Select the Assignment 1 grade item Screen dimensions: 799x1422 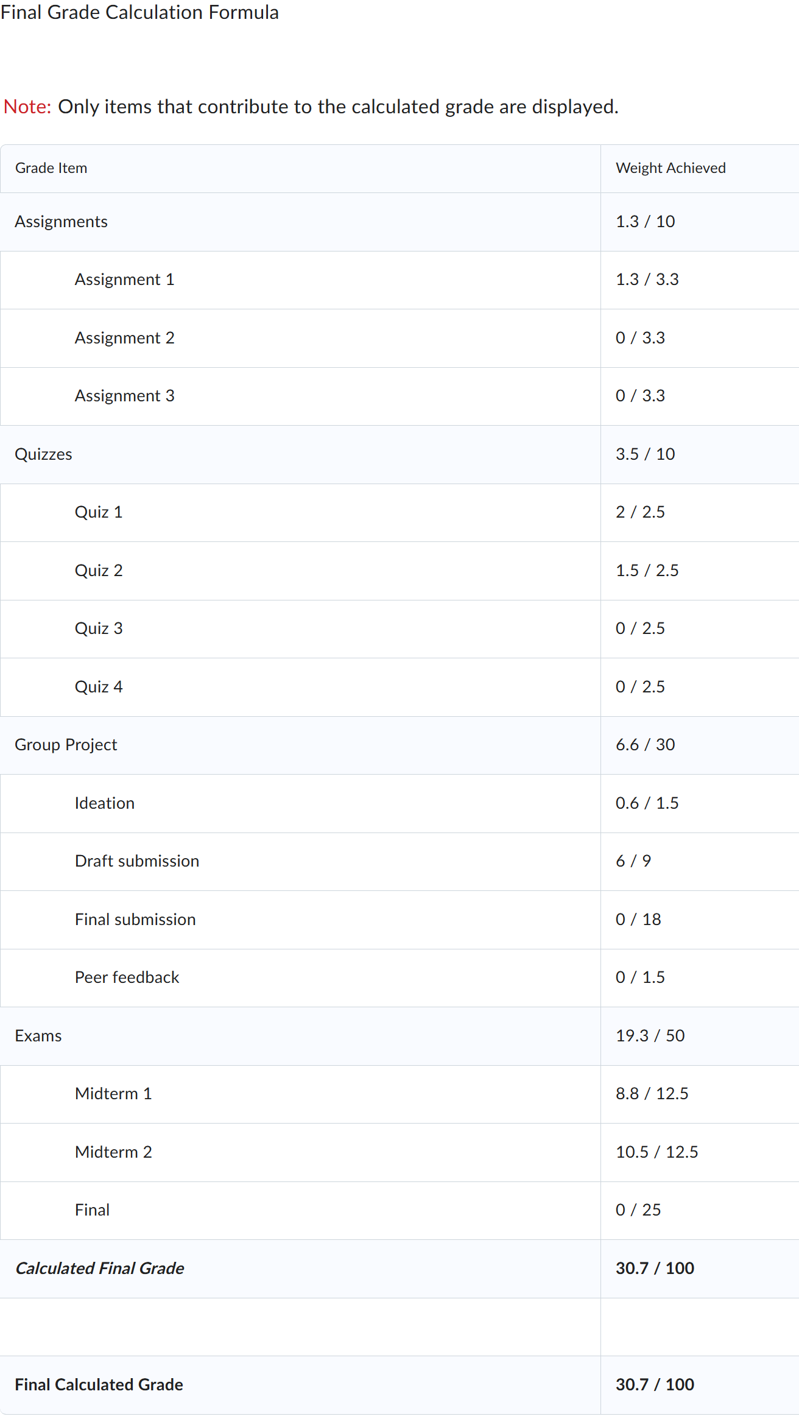tap(124, 280)
